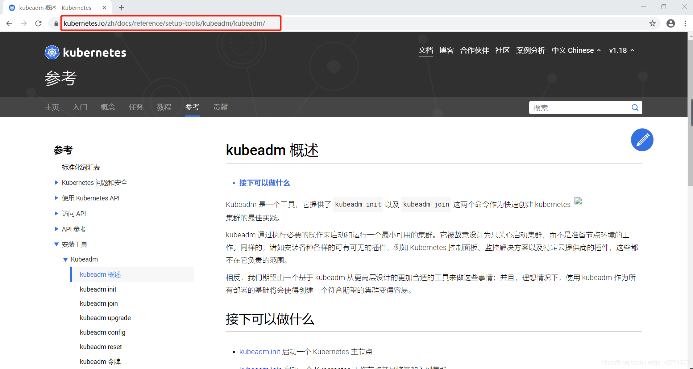
Task: Reload the page with refresh icon
Action: click(38, 24)
